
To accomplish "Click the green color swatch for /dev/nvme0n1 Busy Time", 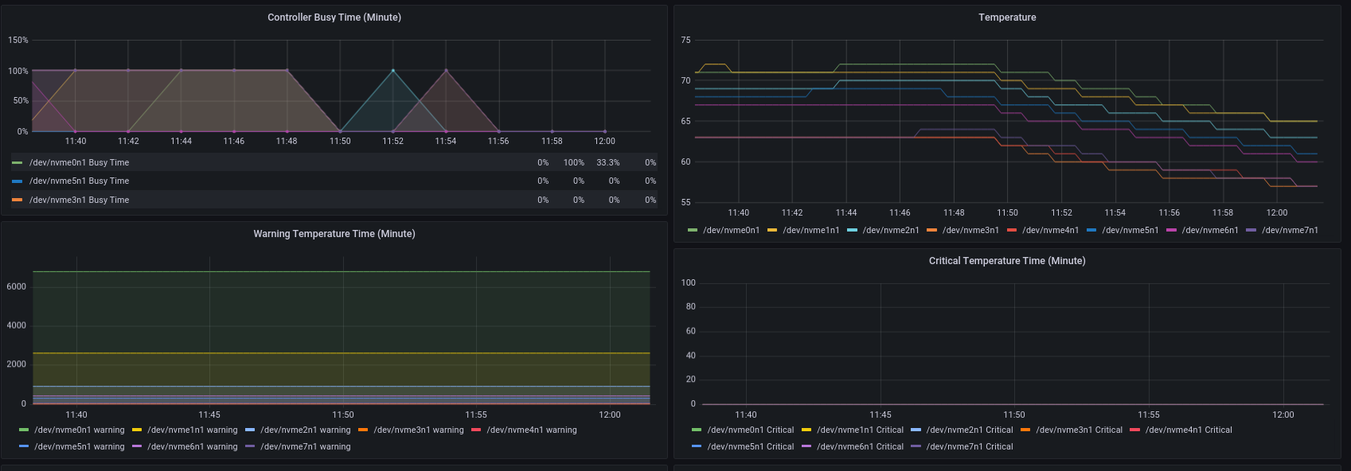I will (x=18, y=162).
